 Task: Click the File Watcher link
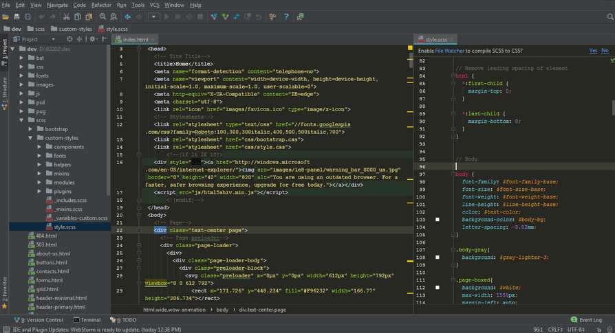pos(449,51)
